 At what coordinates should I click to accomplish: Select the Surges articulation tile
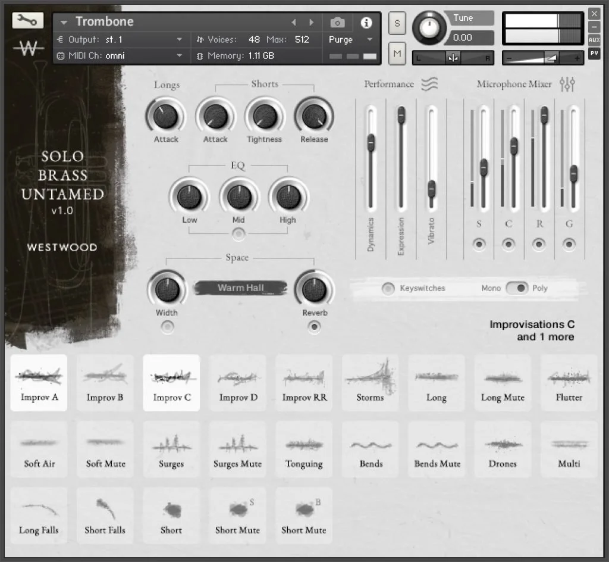coord(171,449)
